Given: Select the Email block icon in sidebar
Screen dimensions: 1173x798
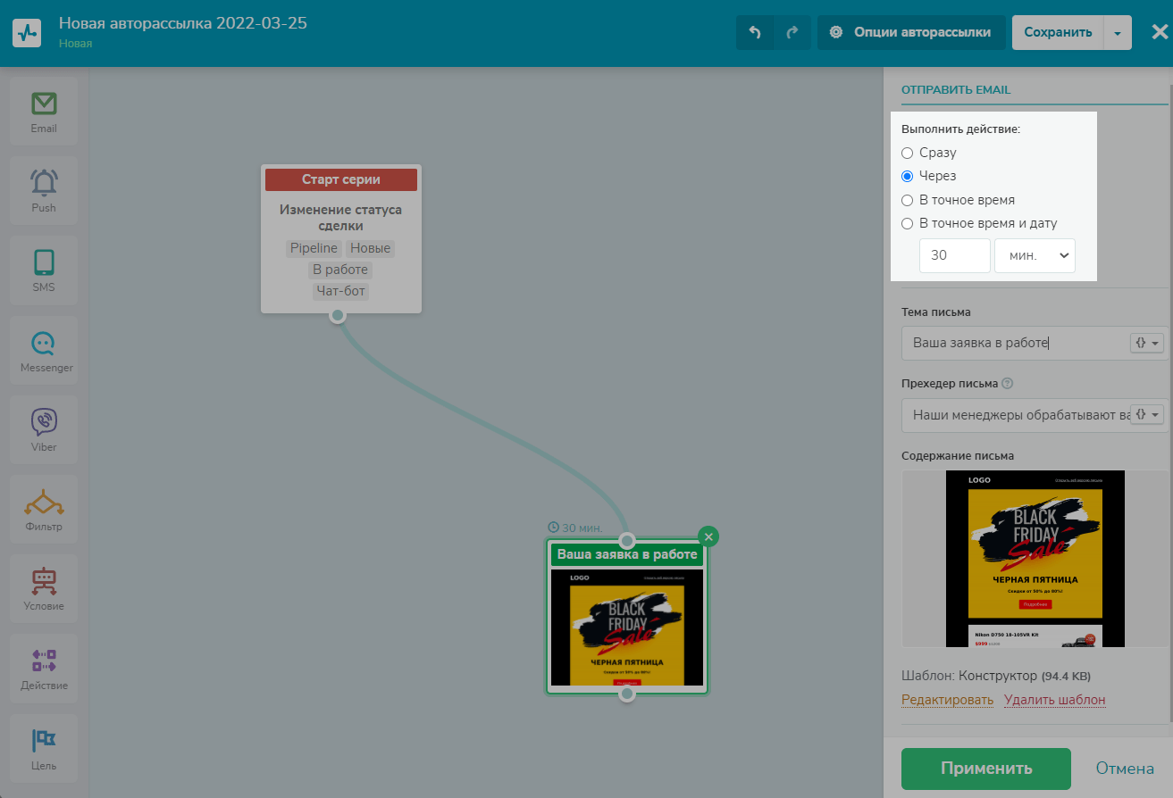Looking at the screenshot, I should pos(44,111).
